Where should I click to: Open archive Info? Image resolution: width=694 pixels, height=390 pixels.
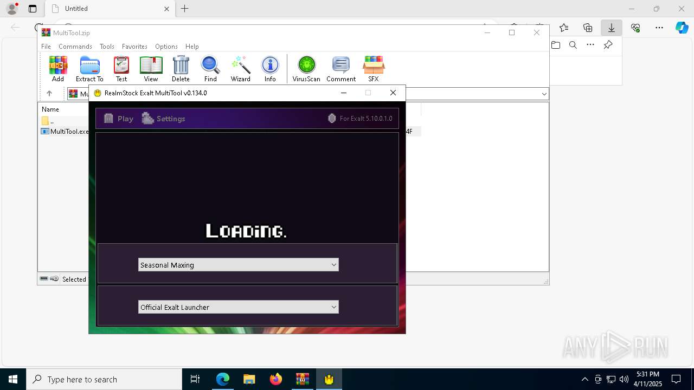[x=270, y=69]
